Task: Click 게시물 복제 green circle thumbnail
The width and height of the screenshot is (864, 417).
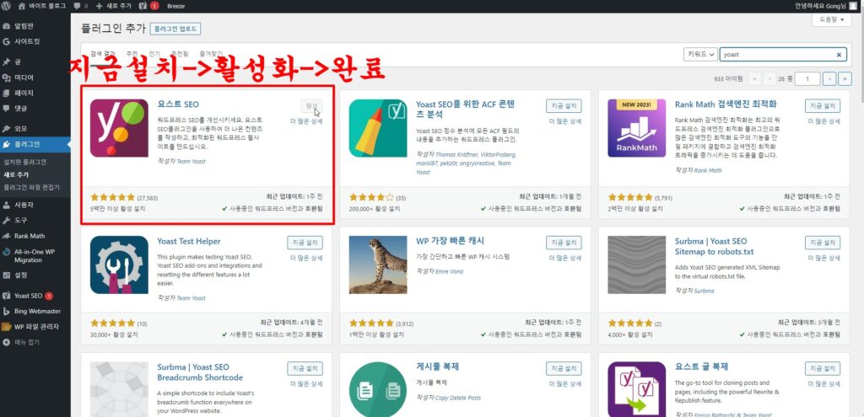Action: point(378,389)
